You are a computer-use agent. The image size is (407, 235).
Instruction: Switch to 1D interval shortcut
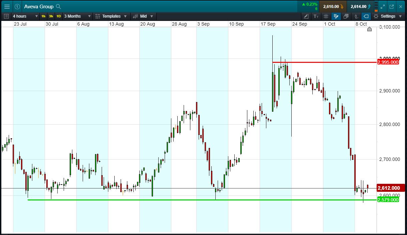[59, 16]
